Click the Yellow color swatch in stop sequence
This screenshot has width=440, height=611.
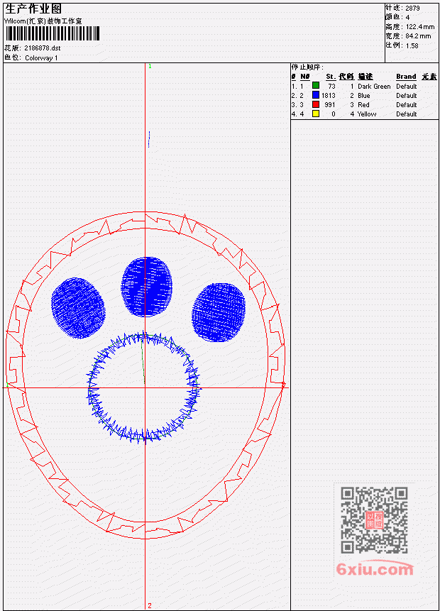click(x=316, y=114)
